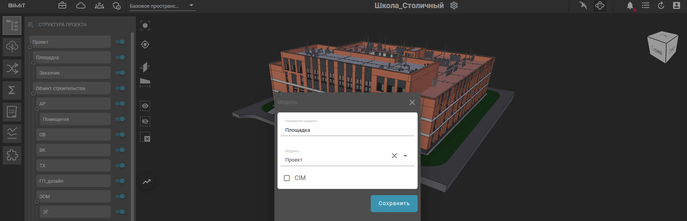Enable the CIM checkbox
Screen dimensions: 687x221
[x=287, y=178]
